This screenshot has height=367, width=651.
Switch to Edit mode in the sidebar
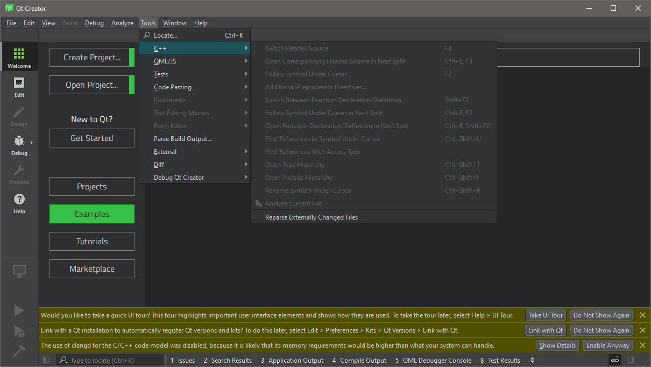19,86
